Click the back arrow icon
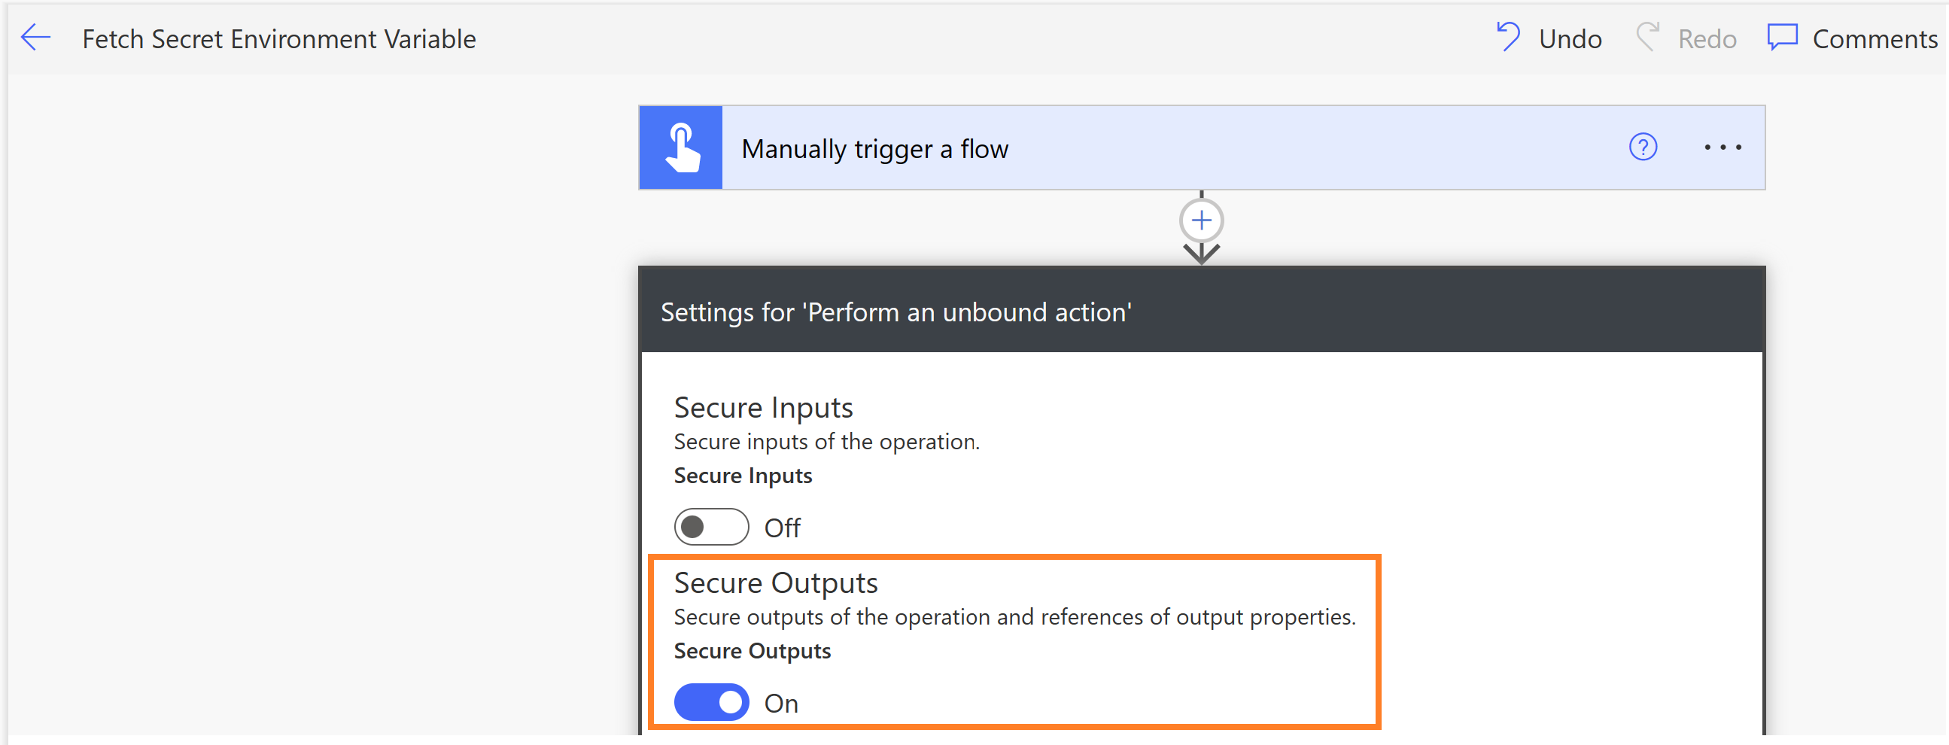Image resolution: width=1949 pixels, height=745 pixels. pyautogui.click(x=35, y=37)
